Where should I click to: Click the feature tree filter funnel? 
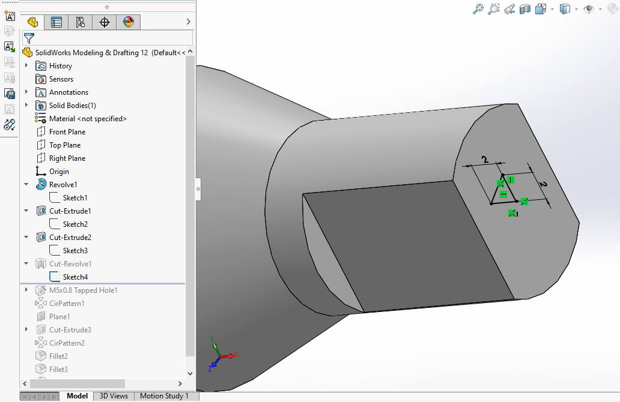[29, 38]
